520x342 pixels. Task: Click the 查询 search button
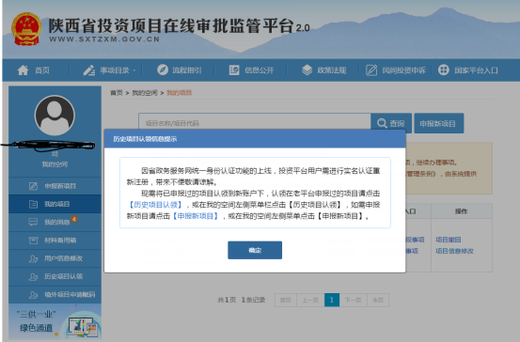click(391, 123)
